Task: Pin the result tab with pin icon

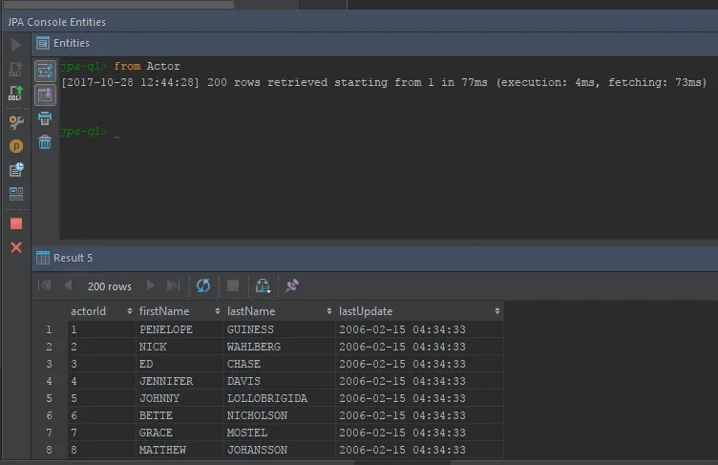Action: pos(292,285)
